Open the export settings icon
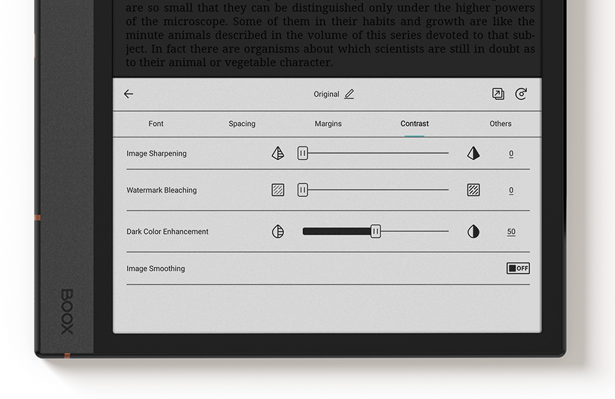 [x=498, y=94]
